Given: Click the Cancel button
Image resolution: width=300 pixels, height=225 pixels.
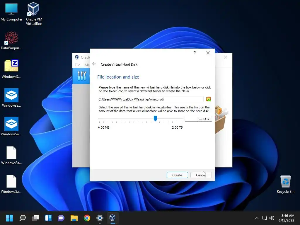Looking at the screenshot, I should click(x=201, y=175).
